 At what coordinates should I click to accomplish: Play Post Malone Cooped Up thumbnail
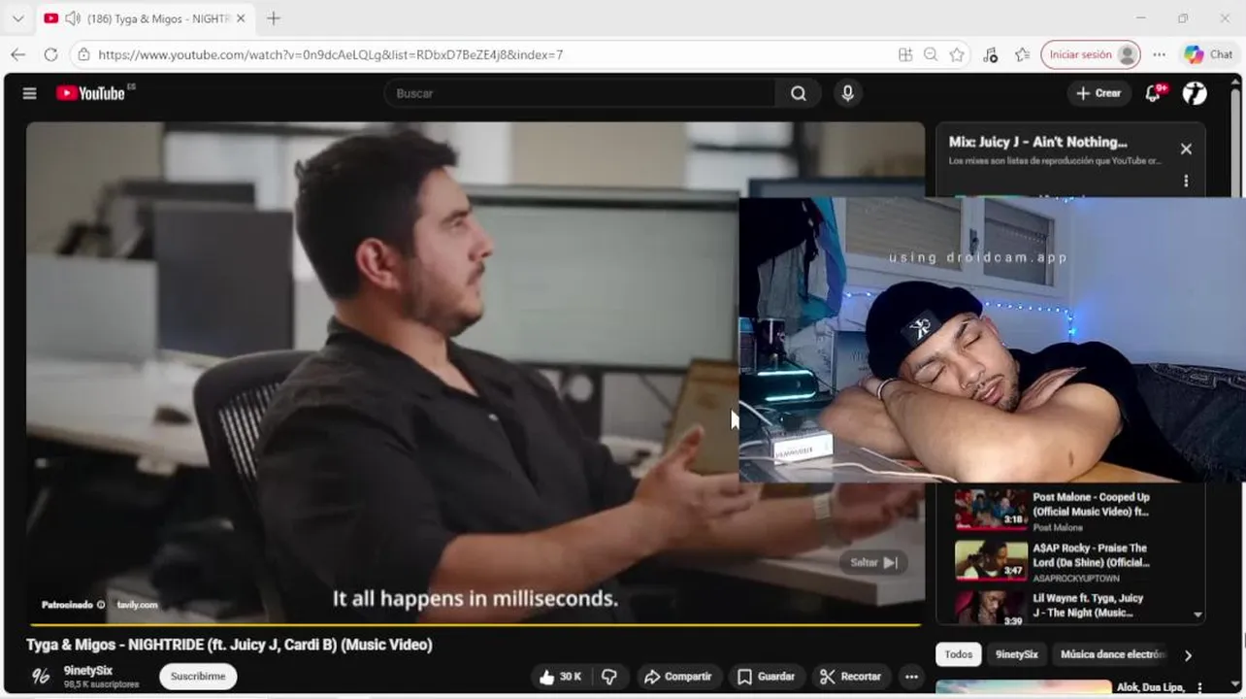point(991,510)
